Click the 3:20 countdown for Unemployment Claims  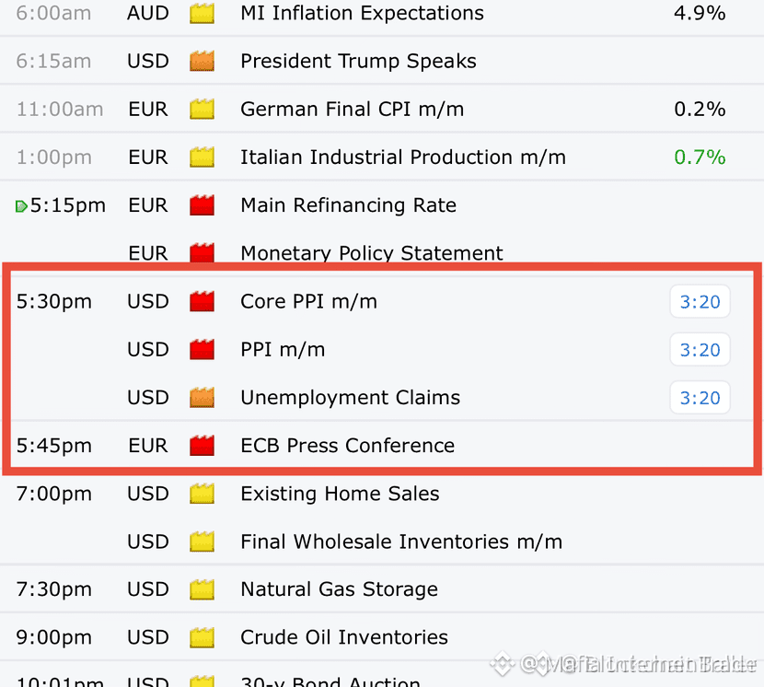700,398
